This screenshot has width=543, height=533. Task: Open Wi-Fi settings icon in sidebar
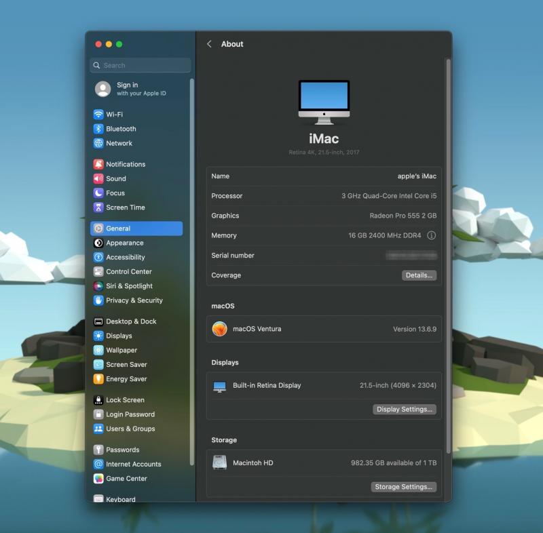(x=98, y=114)
